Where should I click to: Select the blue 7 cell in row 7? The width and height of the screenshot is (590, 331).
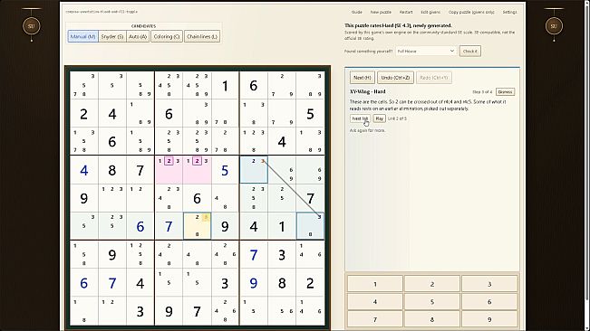(x=254, y=255)
